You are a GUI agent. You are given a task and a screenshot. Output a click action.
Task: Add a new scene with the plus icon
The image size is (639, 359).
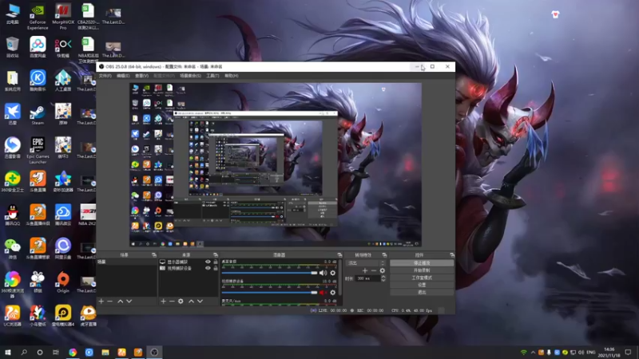[x=101, y=302]
